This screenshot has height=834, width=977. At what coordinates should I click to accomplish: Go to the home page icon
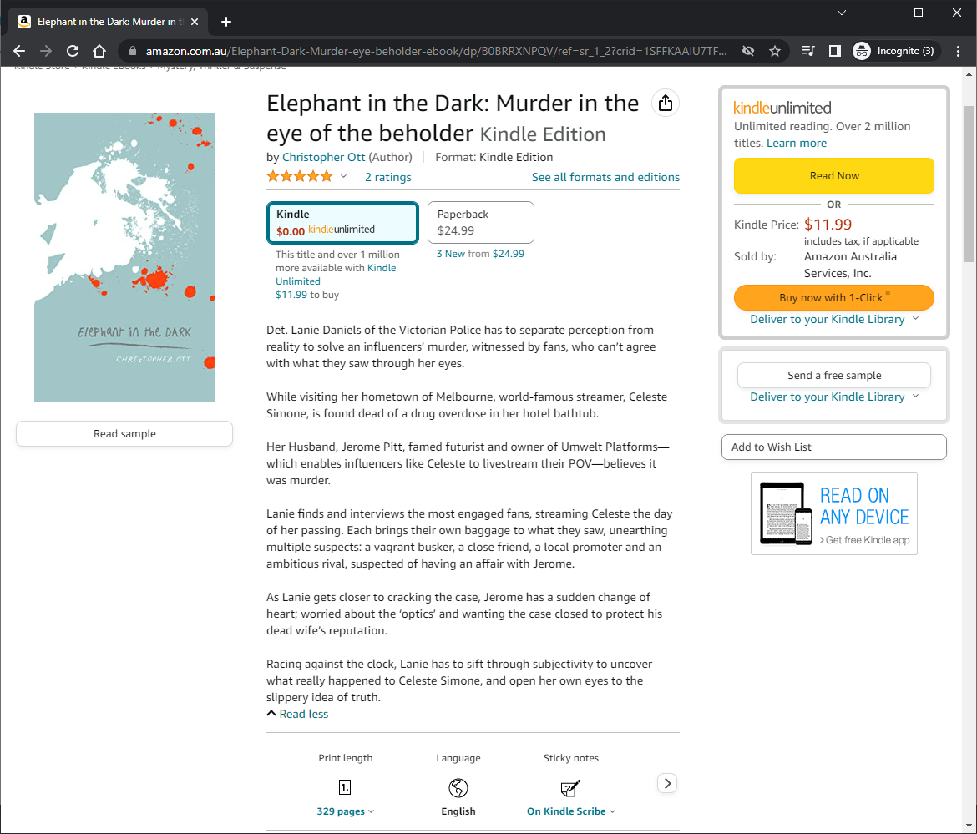click(99, 51)
